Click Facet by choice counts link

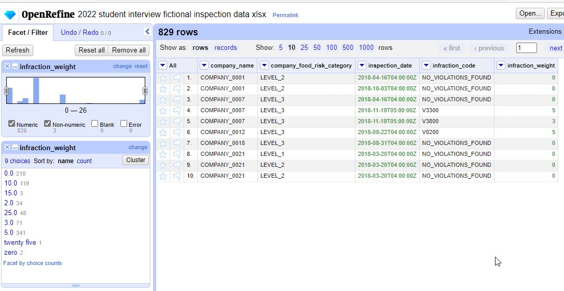click(32, 263)
